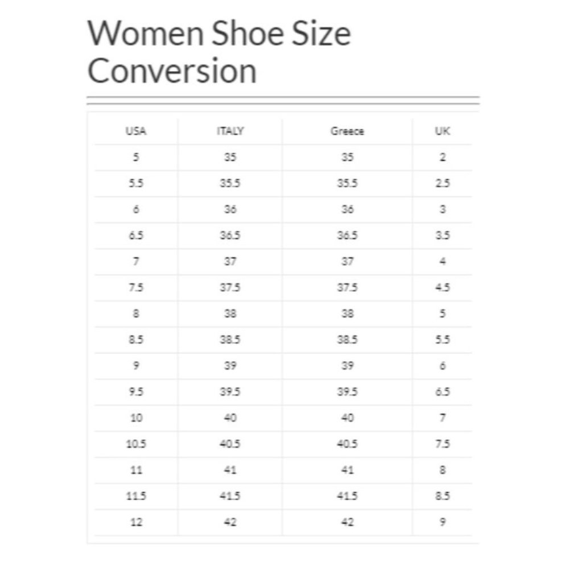Select USA size 12 cell
This screenshot has height=569, width=569.
tap(136, 522)
